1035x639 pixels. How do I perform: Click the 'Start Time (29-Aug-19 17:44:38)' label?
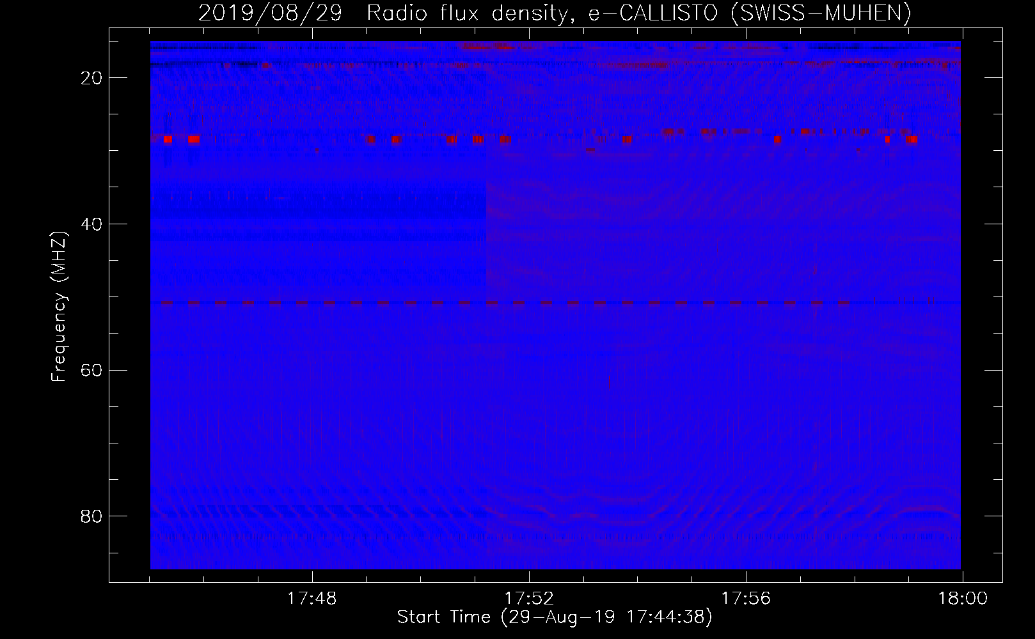[x=555, y=617]
